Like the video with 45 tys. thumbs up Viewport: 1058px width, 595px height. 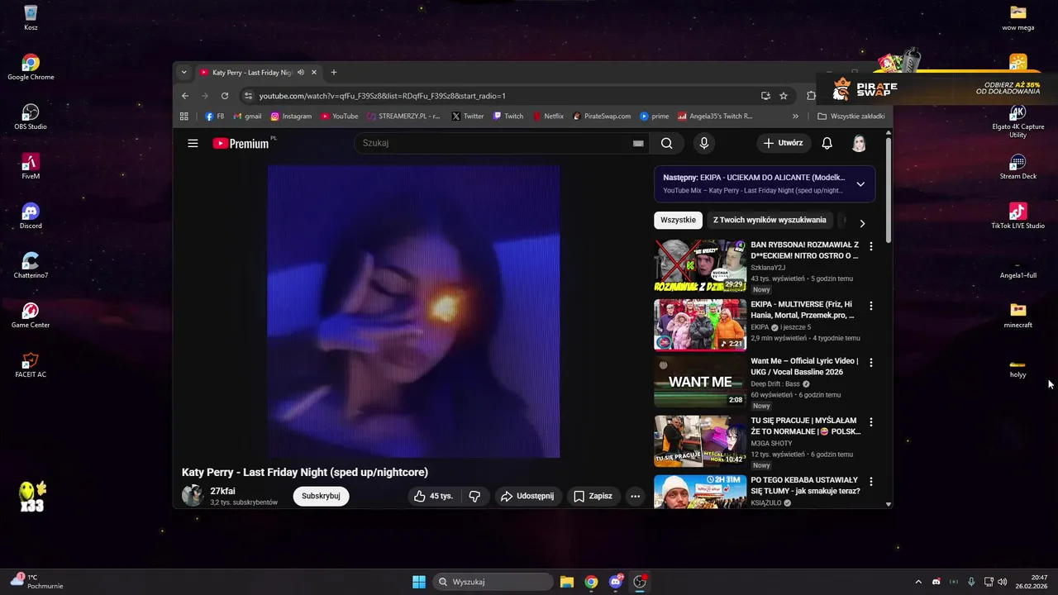point(433,496)
